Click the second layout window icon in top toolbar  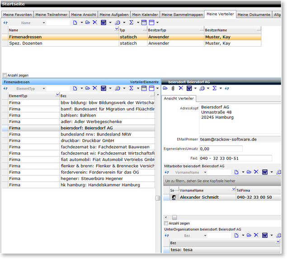click(152, 23)
